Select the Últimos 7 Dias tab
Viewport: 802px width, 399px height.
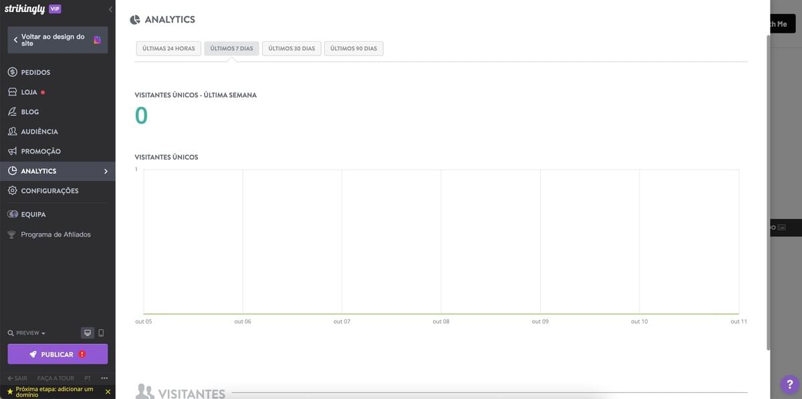click(x=232, y=49)
